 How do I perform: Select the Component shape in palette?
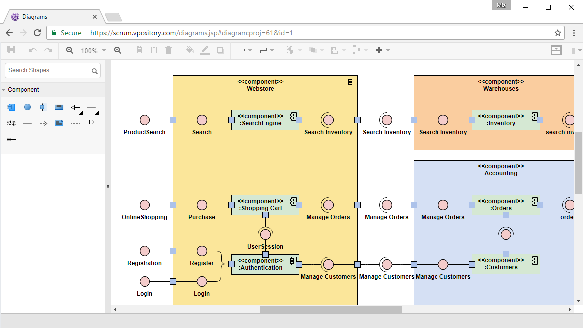[11, 107]
